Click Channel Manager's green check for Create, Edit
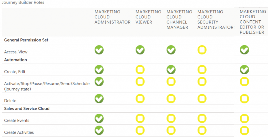Screen dimensions: 268x137 coord(171,70)
